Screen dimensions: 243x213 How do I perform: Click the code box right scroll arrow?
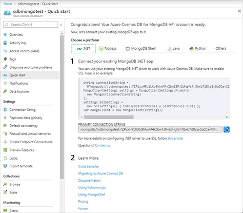pyautogui.click(x=227, y=117)
